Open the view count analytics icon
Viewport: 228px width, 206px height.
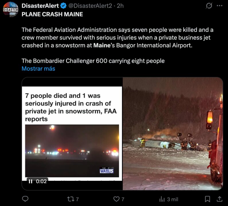pos(162,199)
